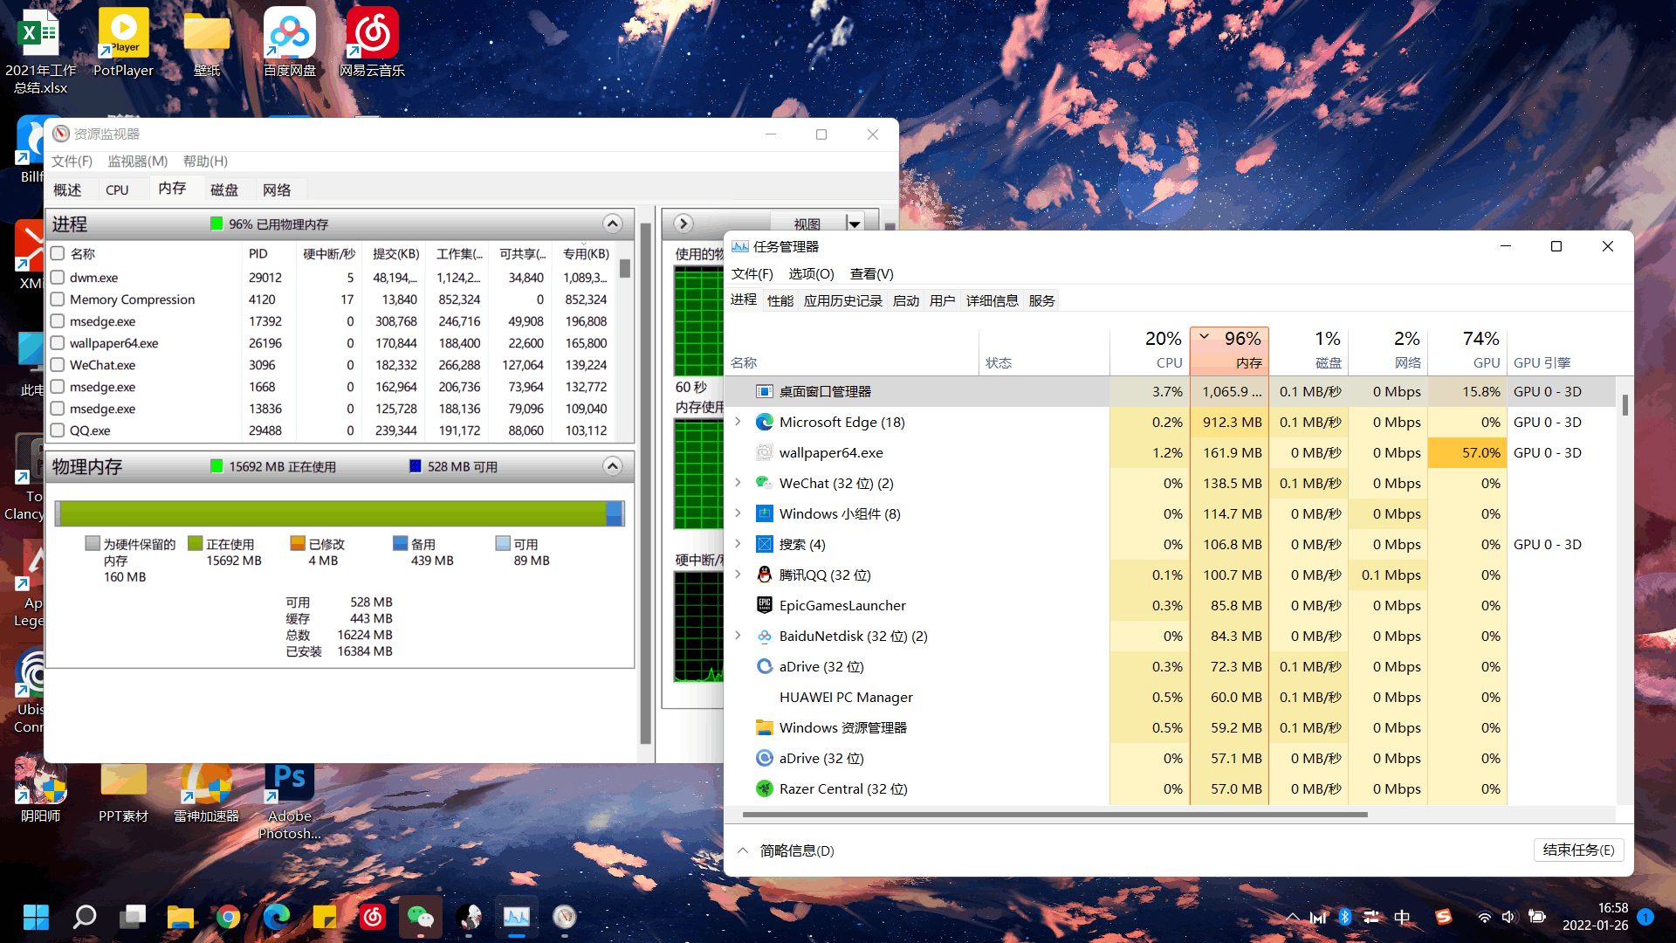Check the Memory Compression checkbox
1676x943 pixels.
[58, 299]
